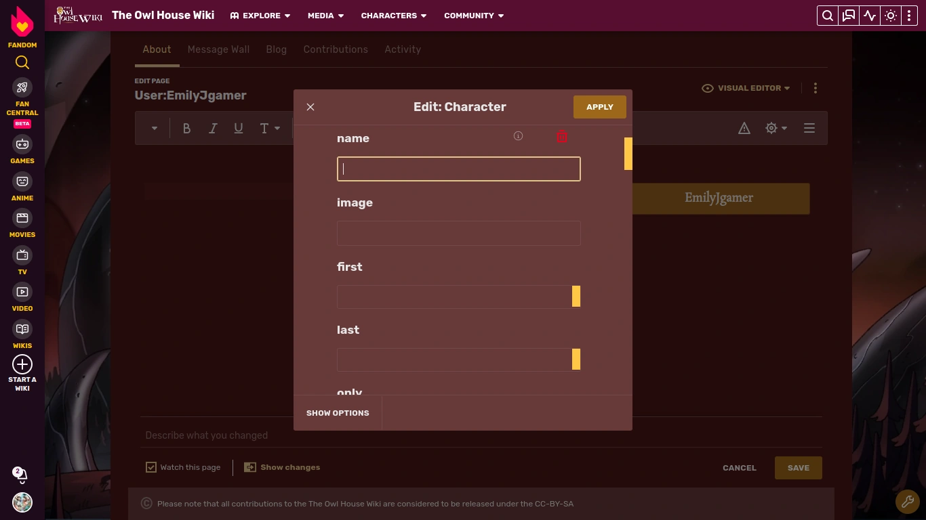Uncheck the Watch this page checkbox

click(x=151, y=467)
